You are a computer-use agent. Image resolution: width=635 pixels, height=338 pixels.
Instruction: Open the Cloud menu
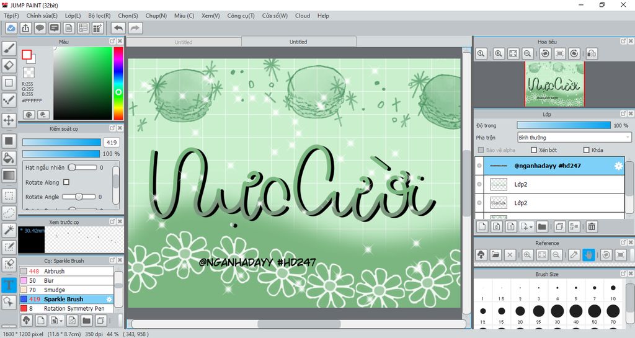pos(303,16)
